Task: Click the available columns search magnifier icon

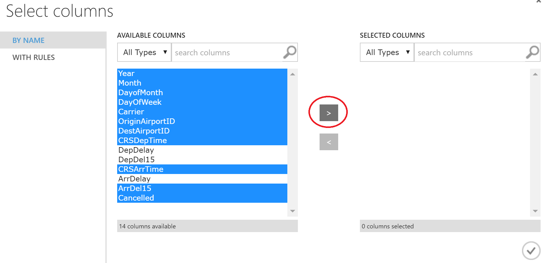Action: (x=290, y=52)
